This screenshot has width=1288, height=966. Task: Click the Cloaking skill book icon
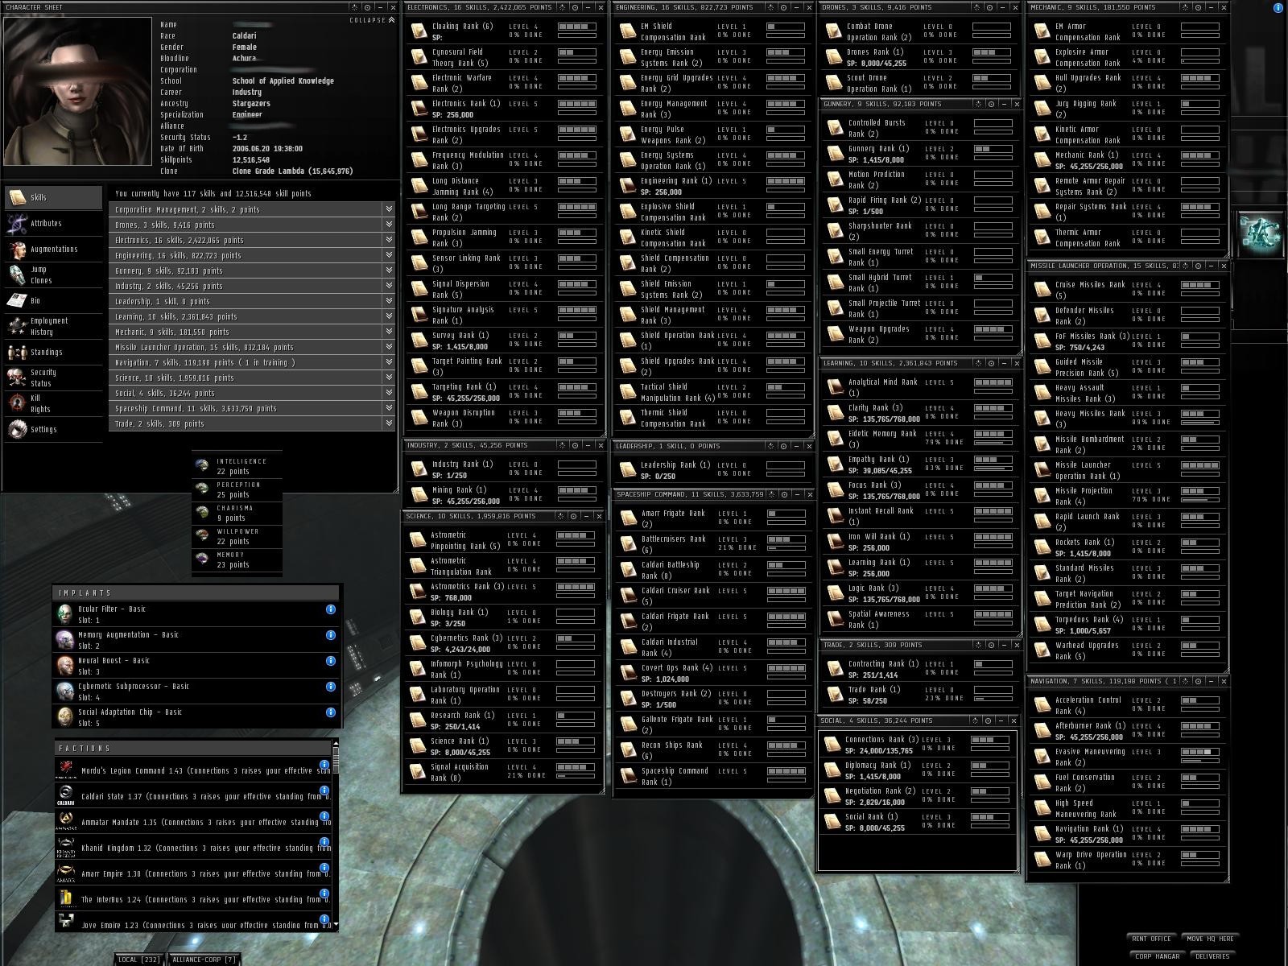(x=419, y=31)
